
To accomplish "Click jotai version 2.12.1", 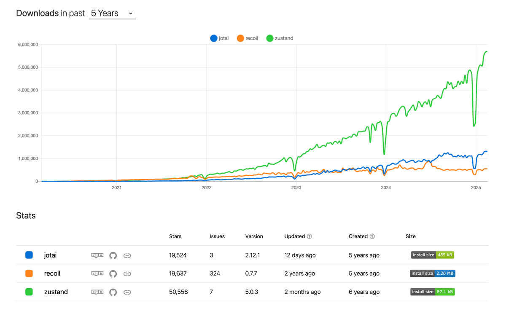I will click(x=253, y=255).
